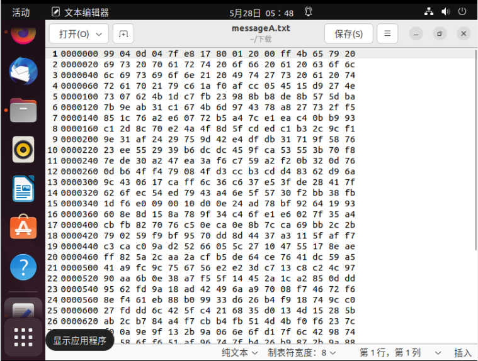Click the volume icon for slider
This screenshot has height=361, width=478.
click(445, 12)
